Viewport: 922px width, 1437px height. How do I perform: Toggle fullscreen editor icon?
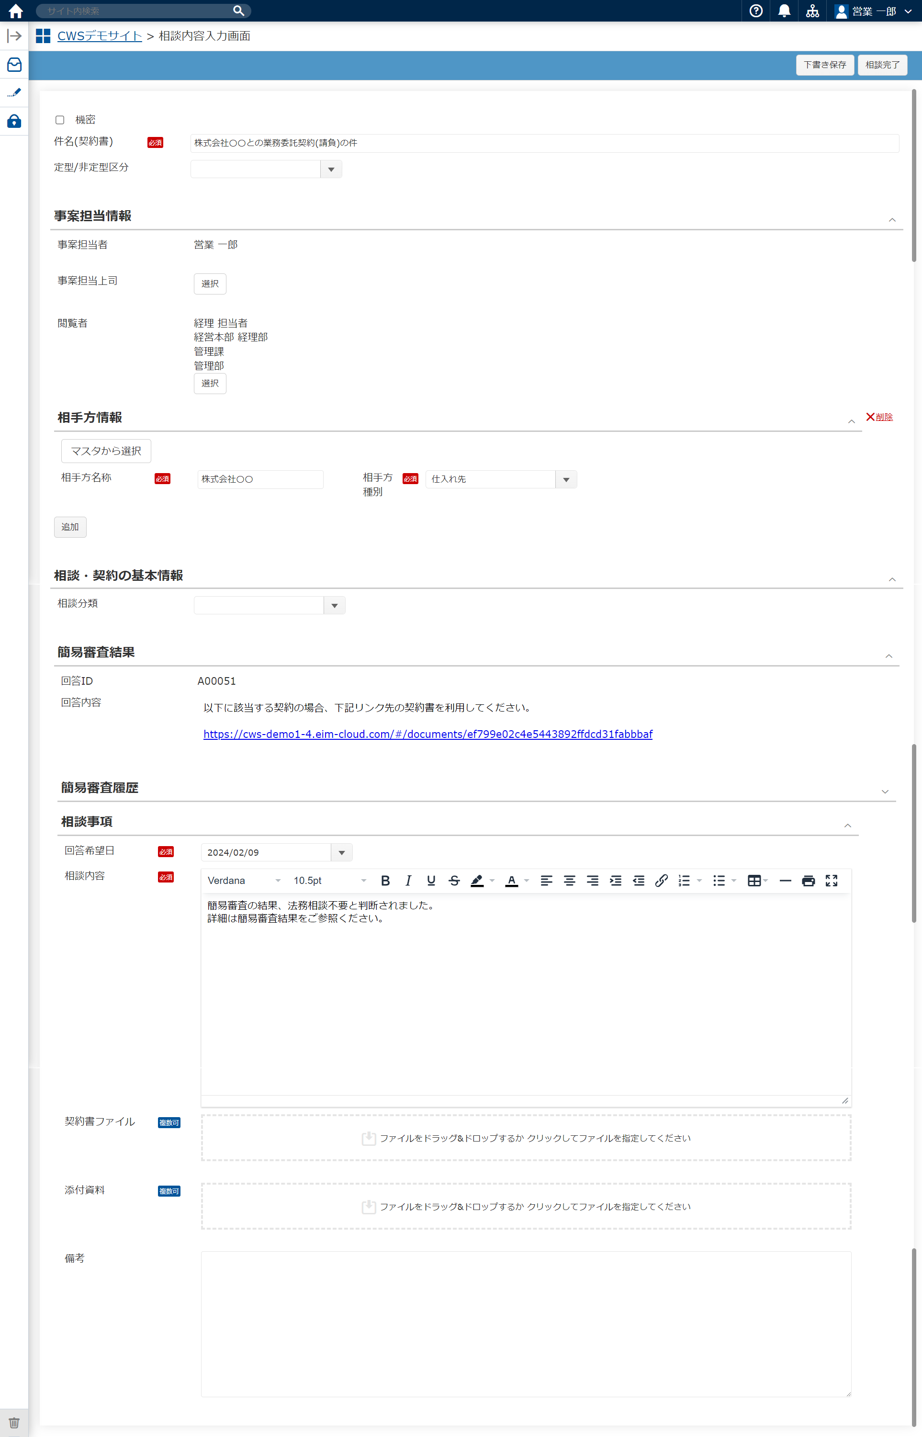[831, 880]
